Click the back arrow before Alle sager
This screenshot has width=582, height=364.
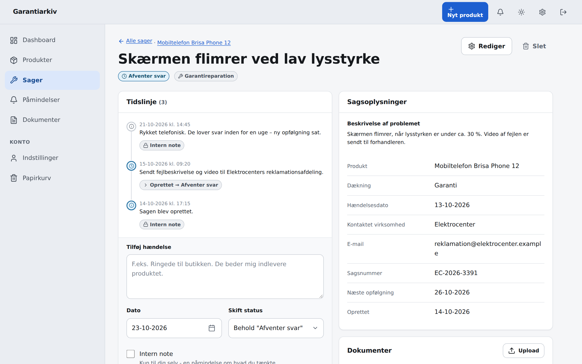coord(121,41)
